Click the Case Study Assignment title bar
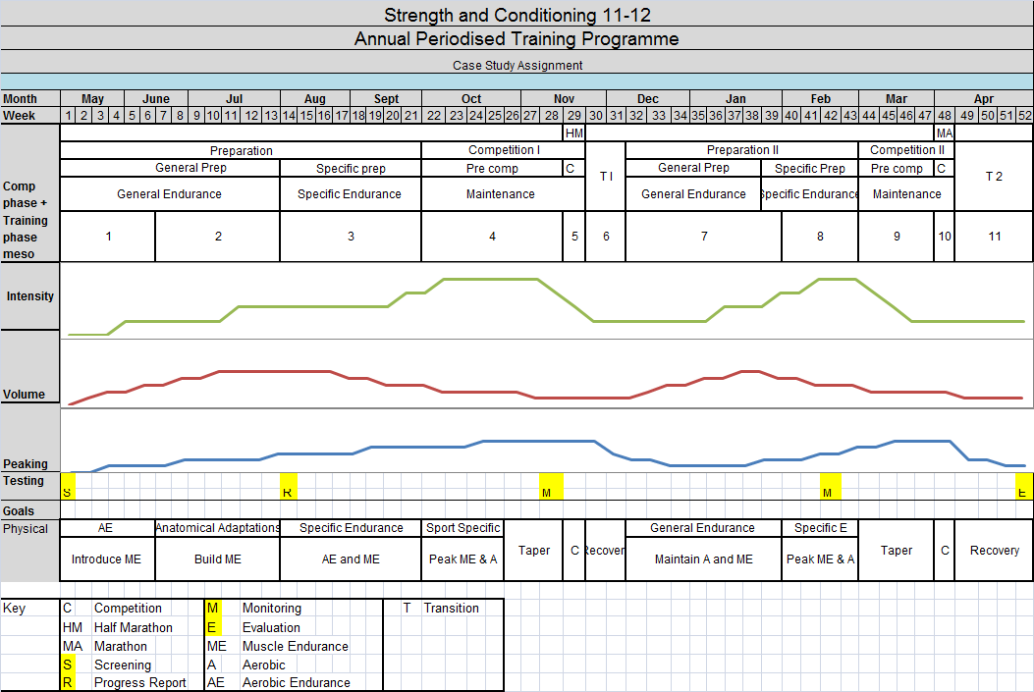The image size is (1034, 692). tap(517, 65)
